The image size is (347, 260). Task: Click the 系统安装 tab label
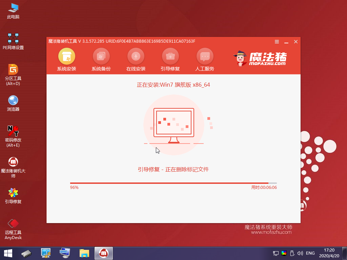coord(67,69)
